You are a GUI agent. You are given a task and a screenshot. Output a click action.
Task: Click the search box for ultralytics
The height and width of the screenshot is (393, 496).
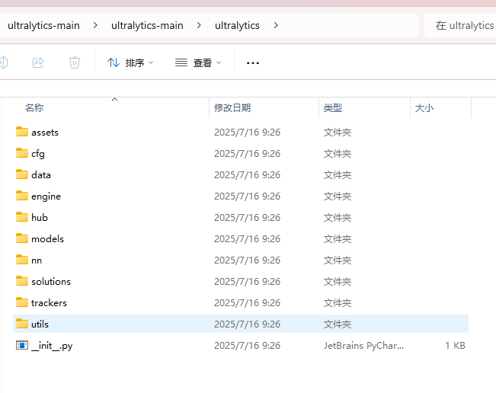click(460, 25)
